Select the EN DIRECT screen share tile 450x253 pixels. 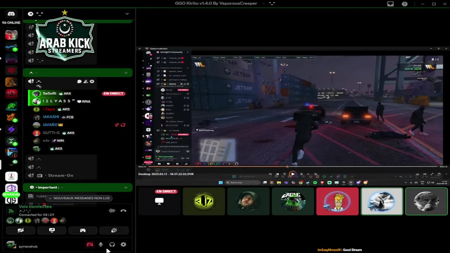[x=159, y=201]
